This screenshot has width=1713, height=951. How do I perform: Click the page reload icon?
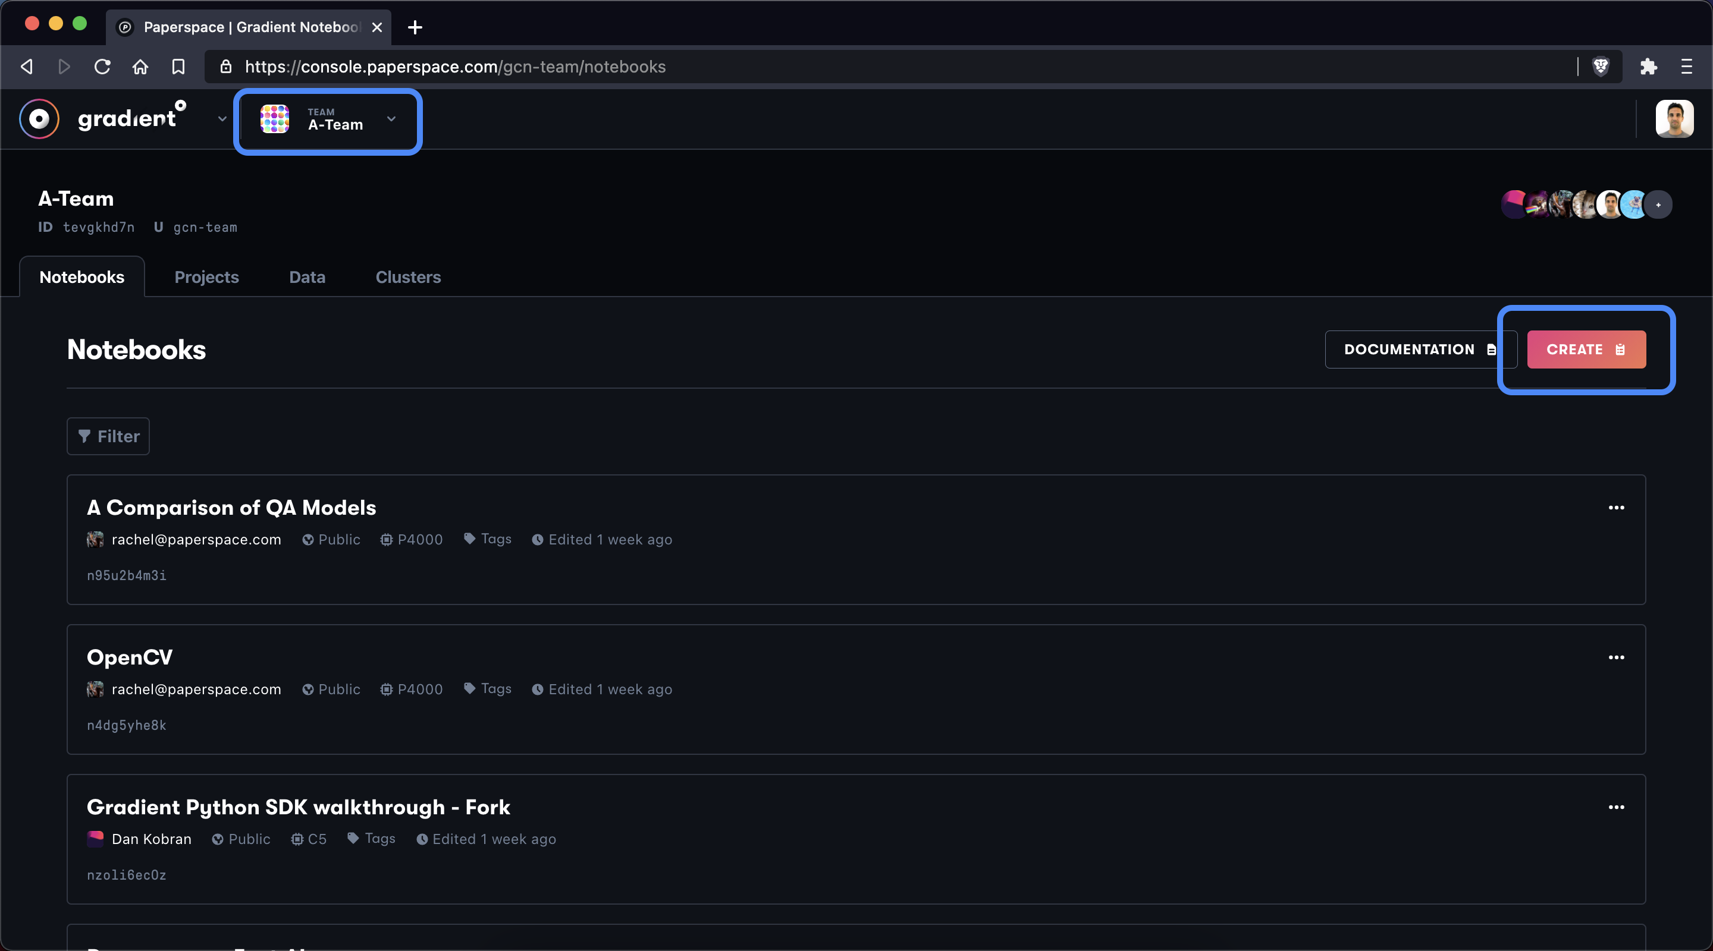pos(102,67)
